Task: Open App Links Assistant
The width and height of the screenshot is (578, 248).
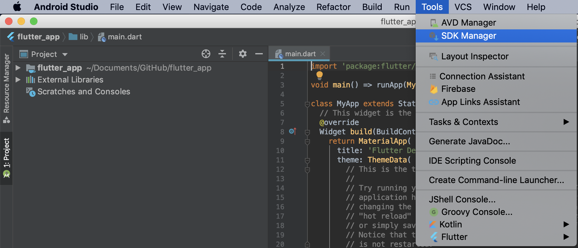Action: click(x=496, y=102)
